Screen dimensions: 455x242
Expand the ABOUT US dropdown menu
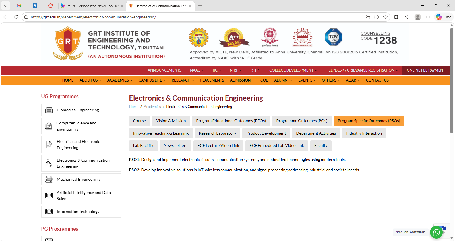(90, 80)
